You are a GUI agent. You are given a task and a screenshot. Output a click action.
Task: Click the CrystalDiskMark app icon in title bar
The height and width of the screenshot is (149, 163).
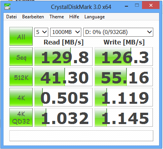click(7, 7)
